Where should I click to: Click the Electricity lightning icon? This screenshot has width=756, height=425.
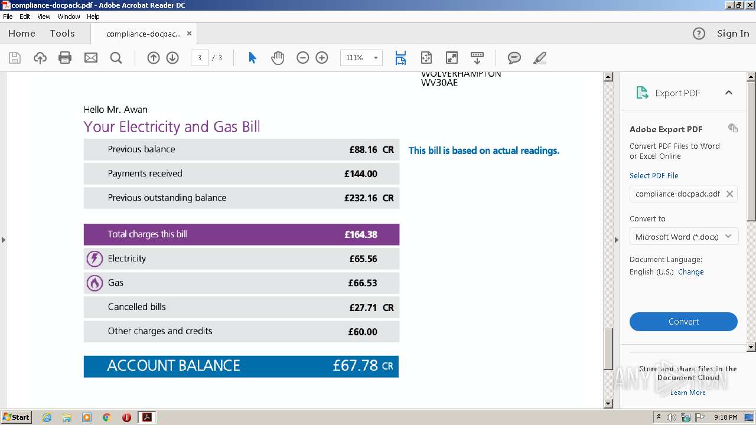tap(94, 259)
